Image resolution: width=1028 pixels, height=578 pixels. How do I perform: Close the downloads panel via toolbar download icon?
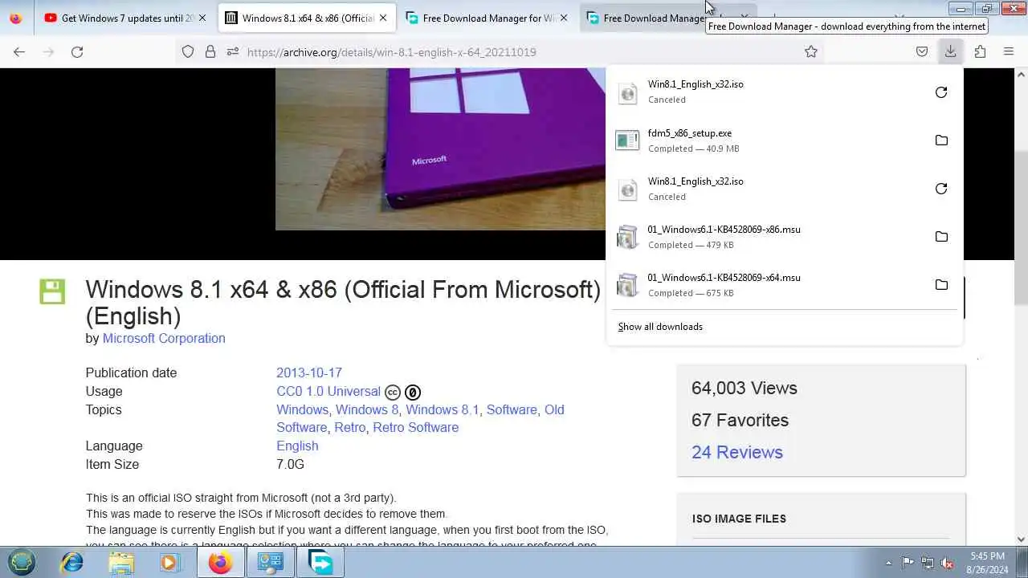pyautogui.click(x=950, y=51)
